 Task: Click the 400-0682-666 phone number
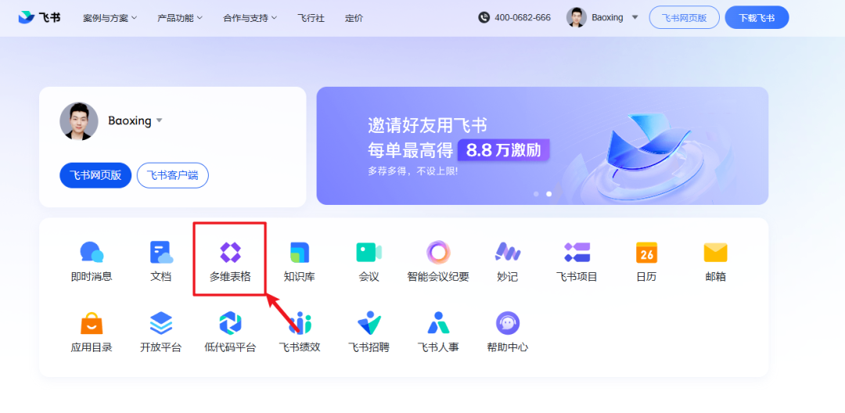click(522, 17)
